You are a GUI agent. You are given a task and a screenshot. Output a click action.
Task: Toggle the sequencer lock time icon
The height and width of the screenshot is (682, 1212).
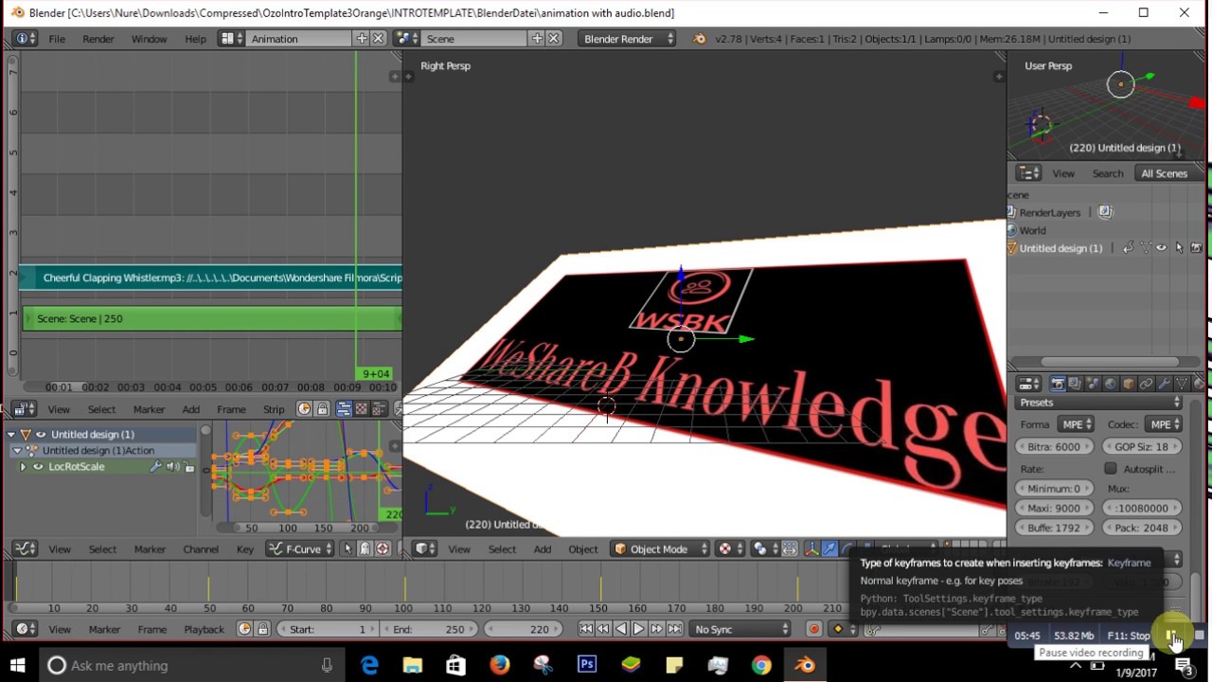(x=322, y=409)
